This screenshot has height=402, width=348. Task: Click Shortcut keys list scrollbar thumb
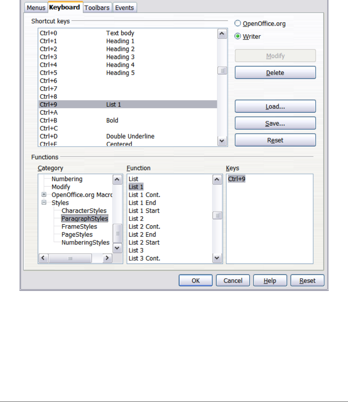click(222, 71)
